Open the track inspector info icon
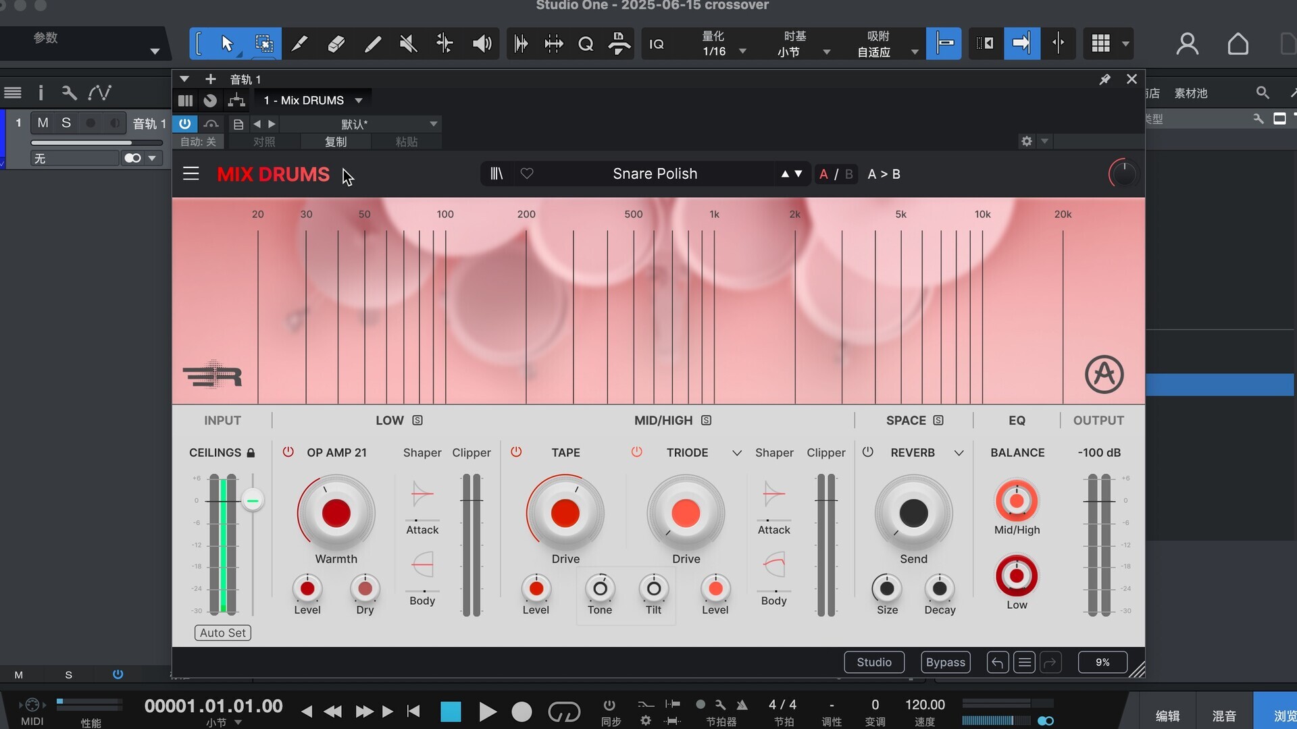Screen dimensions: 1297x729 [x=41, y=92]
